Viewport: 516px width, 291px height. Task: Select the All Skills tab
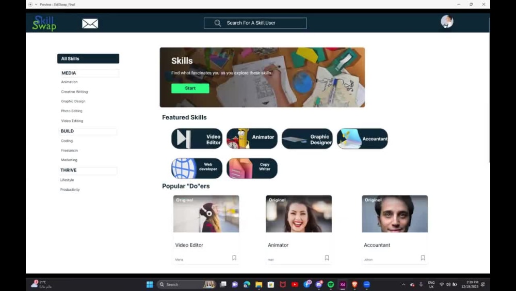[88, 58]
